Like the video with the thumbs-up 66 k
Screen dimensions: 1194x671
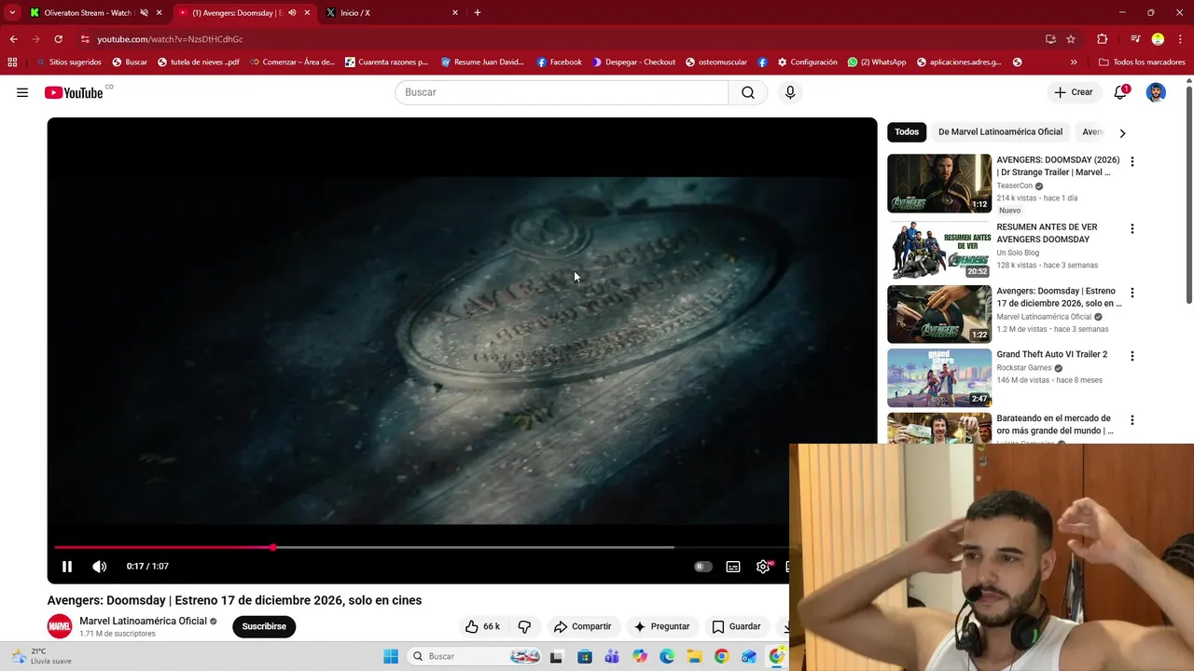pos(483,626)
